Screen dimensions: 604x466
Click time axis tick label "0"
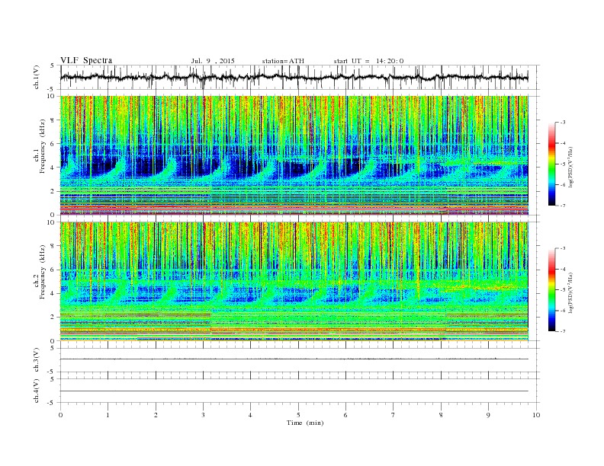point(60,415)
